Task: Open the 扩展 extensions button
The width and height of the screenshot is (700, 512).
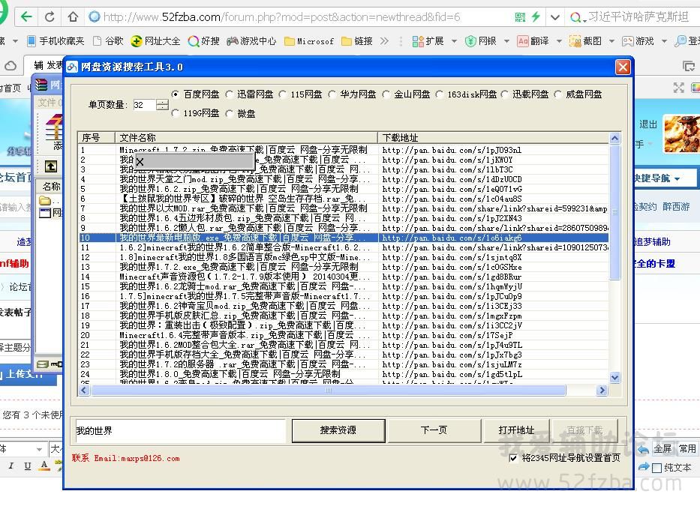Action: (428, 41)
